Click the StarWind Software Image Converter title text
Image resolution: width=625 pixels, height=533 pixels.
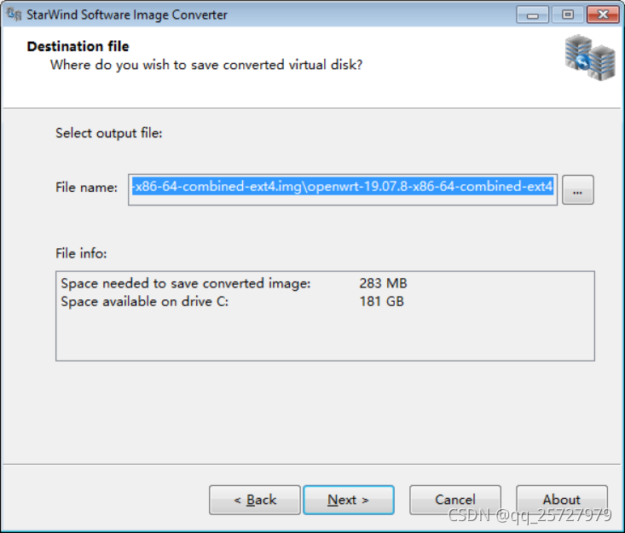click(x=127, y=14)
